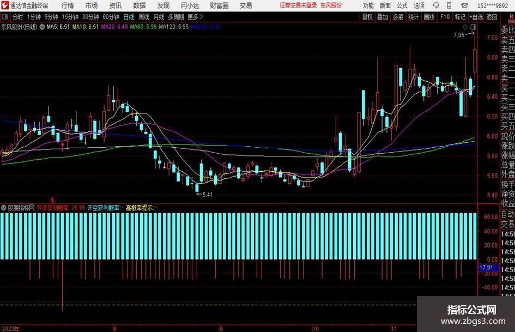515x332 pixels.
Task: Click the 画线 drawing tool button
Action: click(429, 17)
